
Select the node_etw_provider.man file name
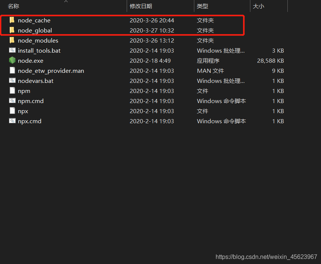click(x=51, y=71)
